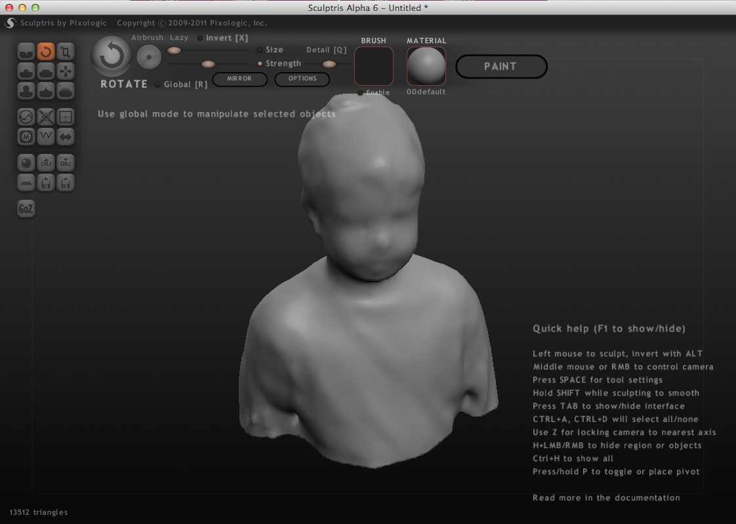Save the sculpt file icon
The height and width of the screenshot is (524, 736).
[66, 182]
